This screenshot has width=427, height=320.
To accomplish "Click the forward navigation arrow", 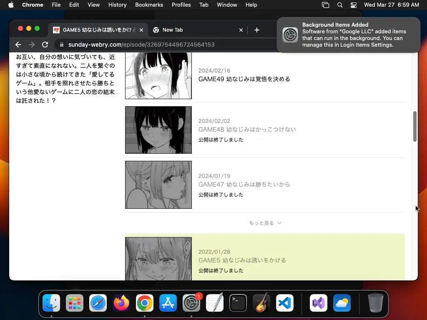I will point(32,45).
